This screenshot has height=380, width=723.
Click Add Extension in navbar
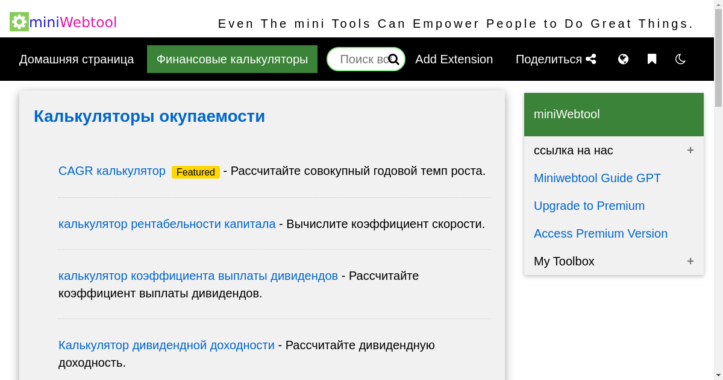click(454, 59)
